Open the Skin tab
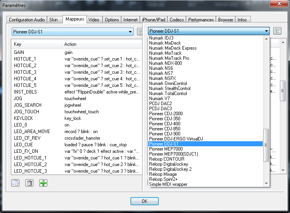 coord(54,20)
